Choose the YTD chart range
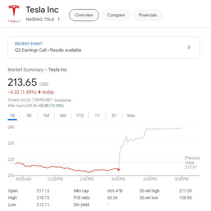This screenshot has width=211, height=211. pos(80,116)
